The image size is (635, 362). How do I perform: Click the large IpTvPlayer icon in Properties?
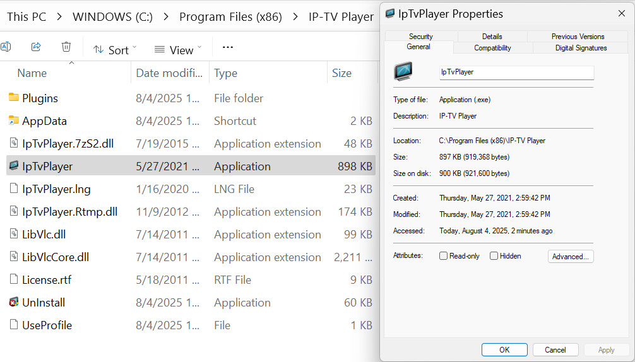[403, 71]
